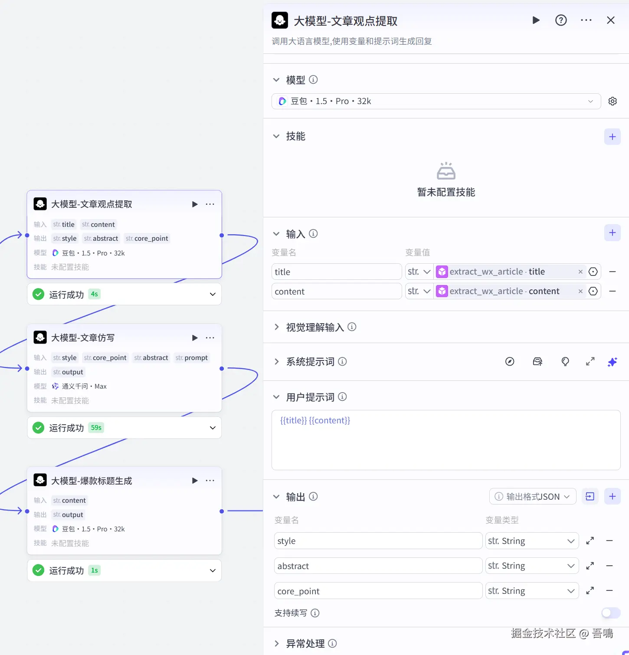Click the import output structure icon
Image resolution: width=629 pixels, height=655 pixels.
pos(590,496)
